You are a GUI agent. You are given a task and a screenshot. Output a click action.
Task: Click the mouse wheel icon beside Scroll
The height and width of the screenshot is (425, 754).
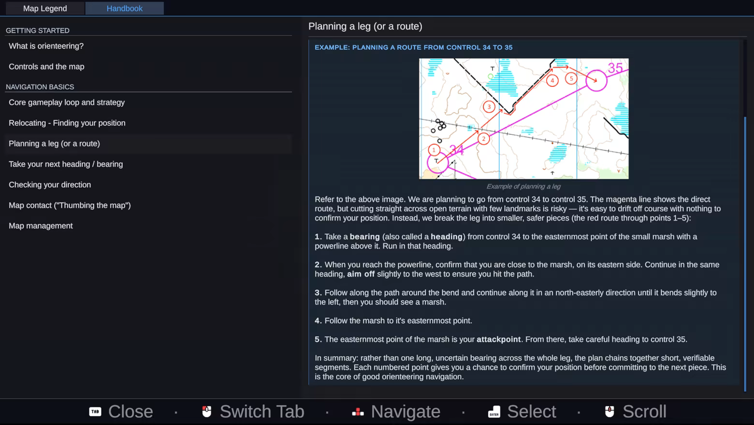pyautogui.click(x=609, y=411)
